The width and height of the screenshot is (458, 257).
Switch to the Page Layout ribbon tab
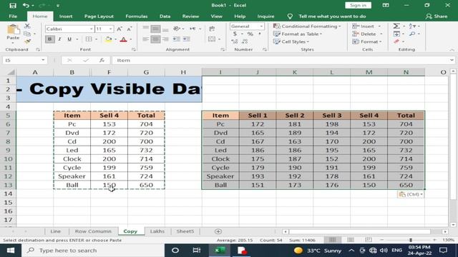coord(99,16)
